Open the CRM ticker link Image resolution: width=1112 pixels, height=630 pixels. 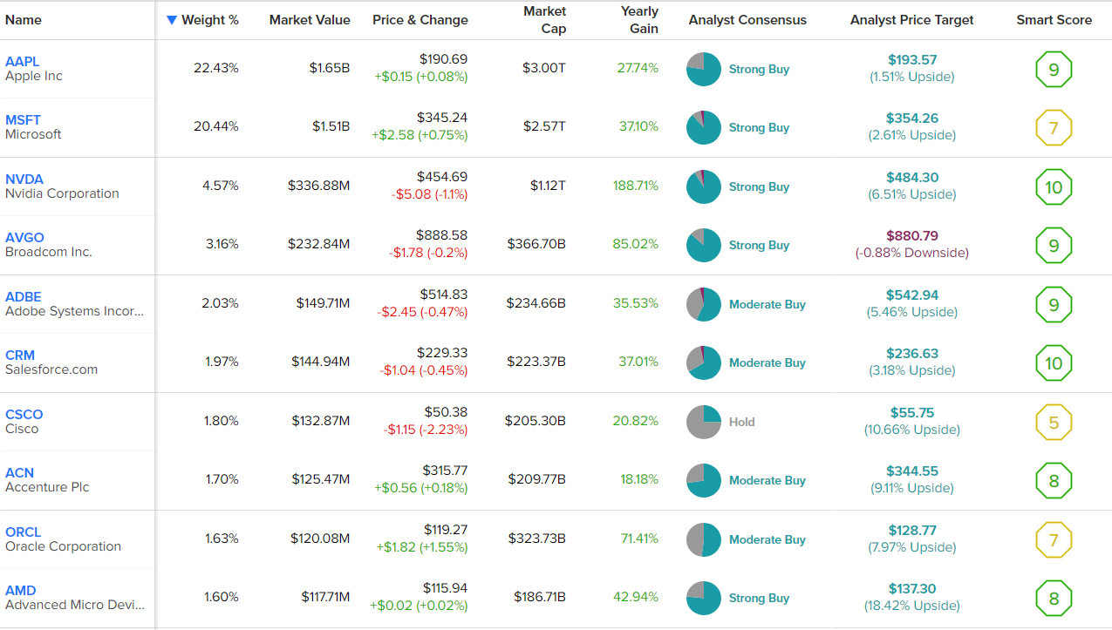pos(20,355)
